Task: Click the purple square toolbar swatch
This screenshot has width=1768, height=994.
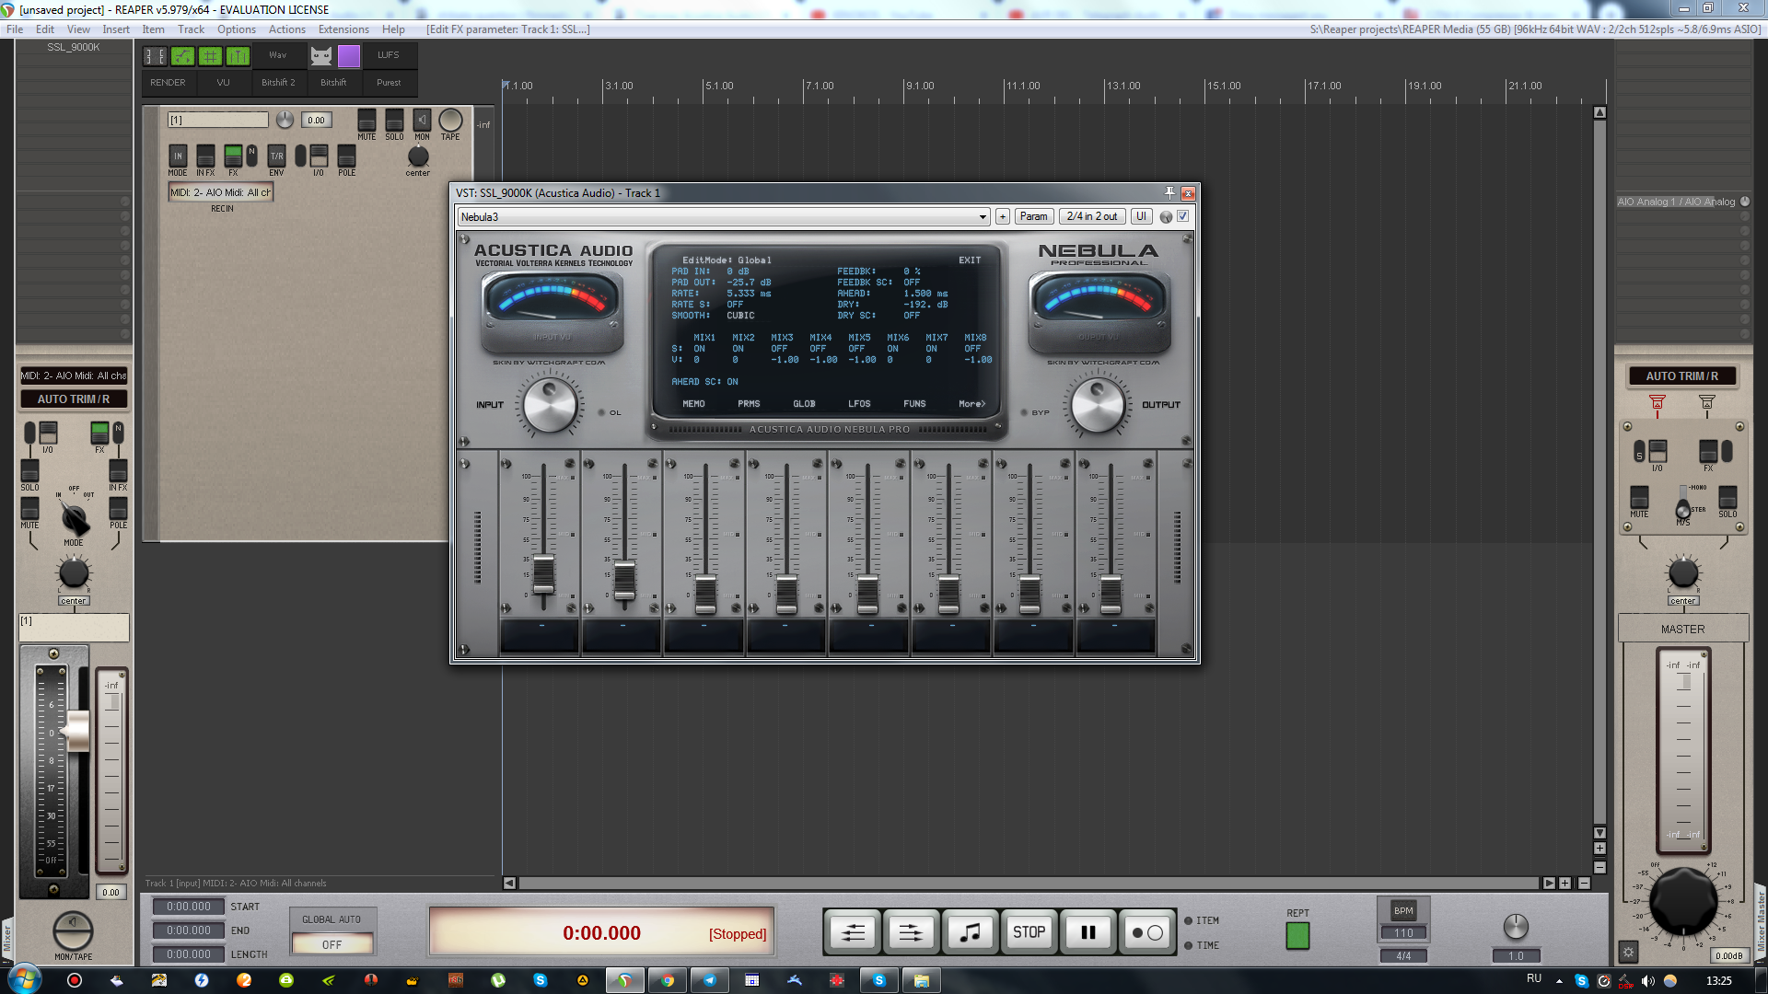Action: [349, 56]
